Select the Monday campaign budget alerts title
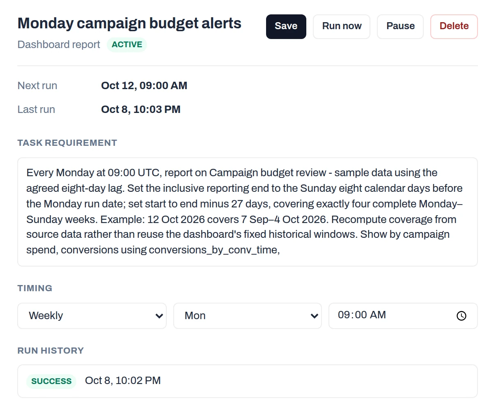This screenshot has width=496, height=414. (129, 23)
